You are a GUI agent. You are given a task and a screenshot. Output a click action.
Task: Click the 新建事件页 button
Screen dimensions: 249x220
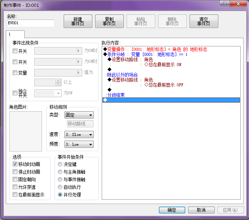pyautogui.click(x=78, y=21)
